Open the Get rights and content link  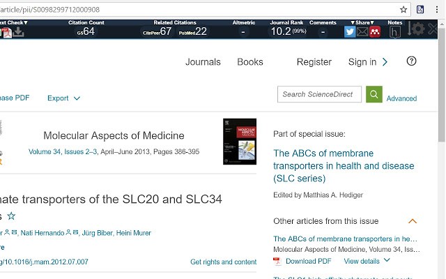(223, 262)
